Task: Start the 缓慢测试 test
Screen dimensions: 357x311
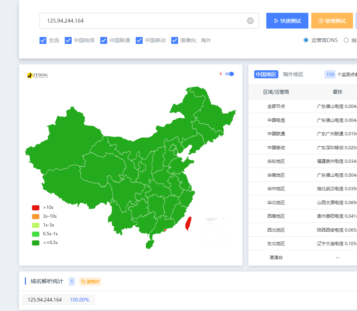Action: (332, 21)
